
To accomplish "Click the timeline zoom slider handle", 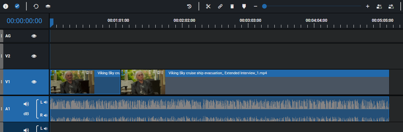I will pyautogui.click(x=264, y=6).
